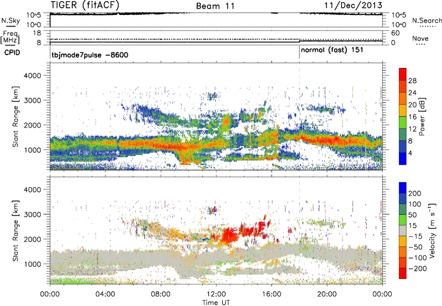Click the large red velocity patch near 13:00
This screenshot has height=306, width=442.
(229, 235)
